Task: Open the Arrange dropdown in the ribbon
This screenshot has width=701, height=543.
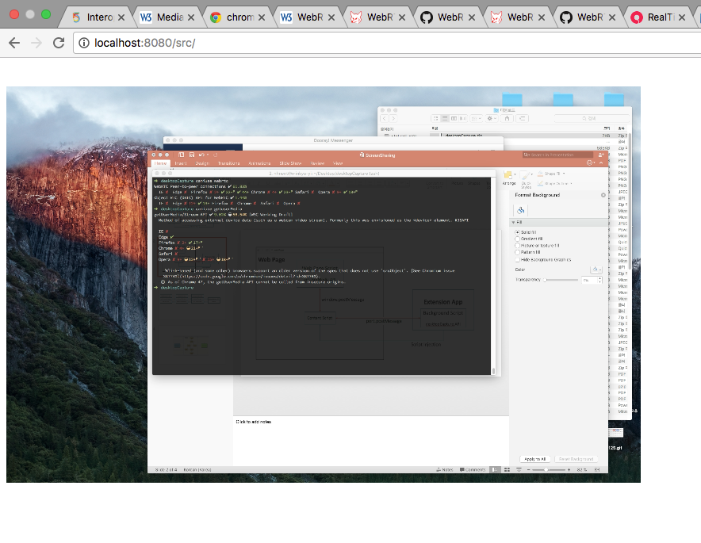Action: 509,178
